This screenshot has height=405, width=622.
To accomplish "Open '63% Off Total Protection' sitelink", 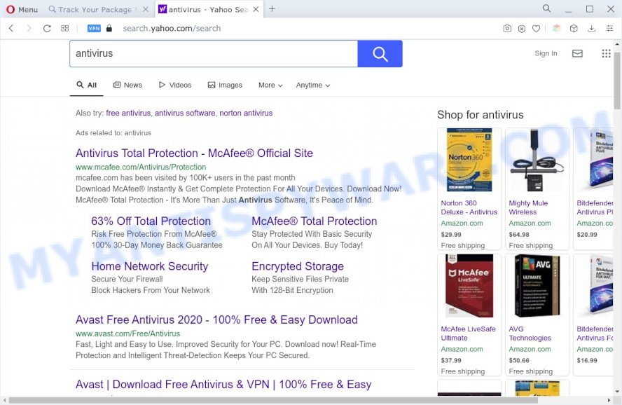I will (151, 221).
